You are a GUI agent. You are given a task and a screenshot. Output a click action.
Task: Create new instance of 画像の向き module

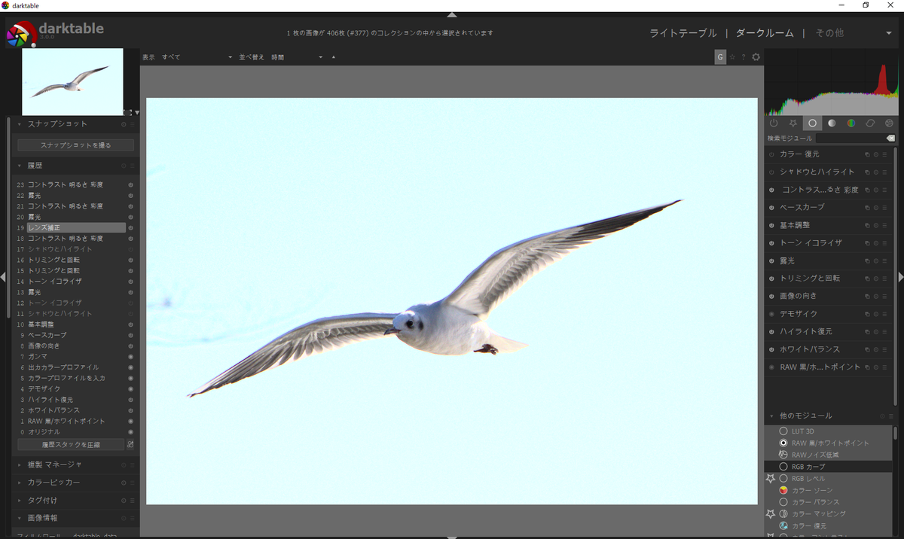[867, 296]
